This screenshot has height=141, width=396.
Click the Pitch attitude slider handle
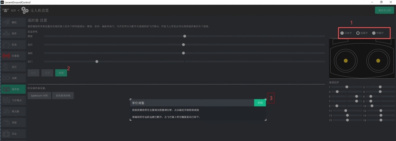[183, 45]
